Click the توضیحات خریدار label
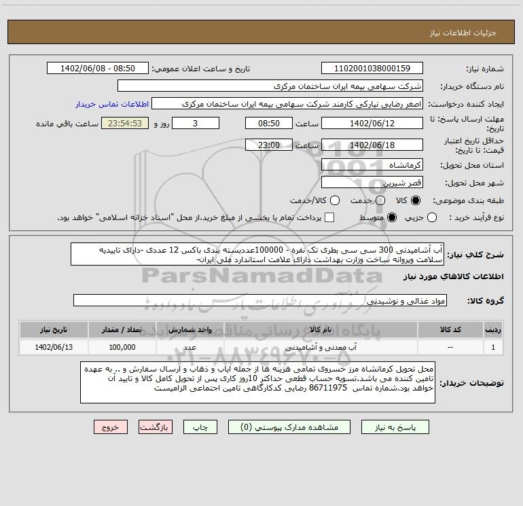The height and width of the screenshot is (506, 523). click(471, 383)
